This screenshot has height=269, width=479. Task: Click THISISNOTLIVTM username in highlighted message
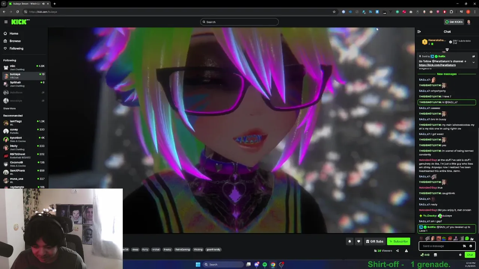(430, 102)
